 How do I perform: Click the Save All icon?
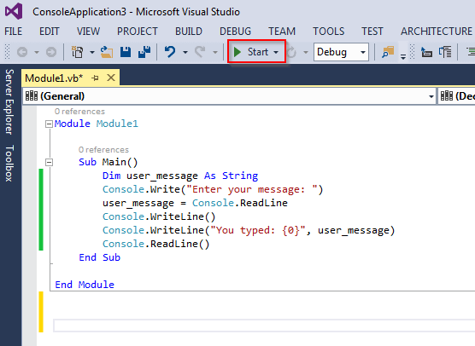144,52
